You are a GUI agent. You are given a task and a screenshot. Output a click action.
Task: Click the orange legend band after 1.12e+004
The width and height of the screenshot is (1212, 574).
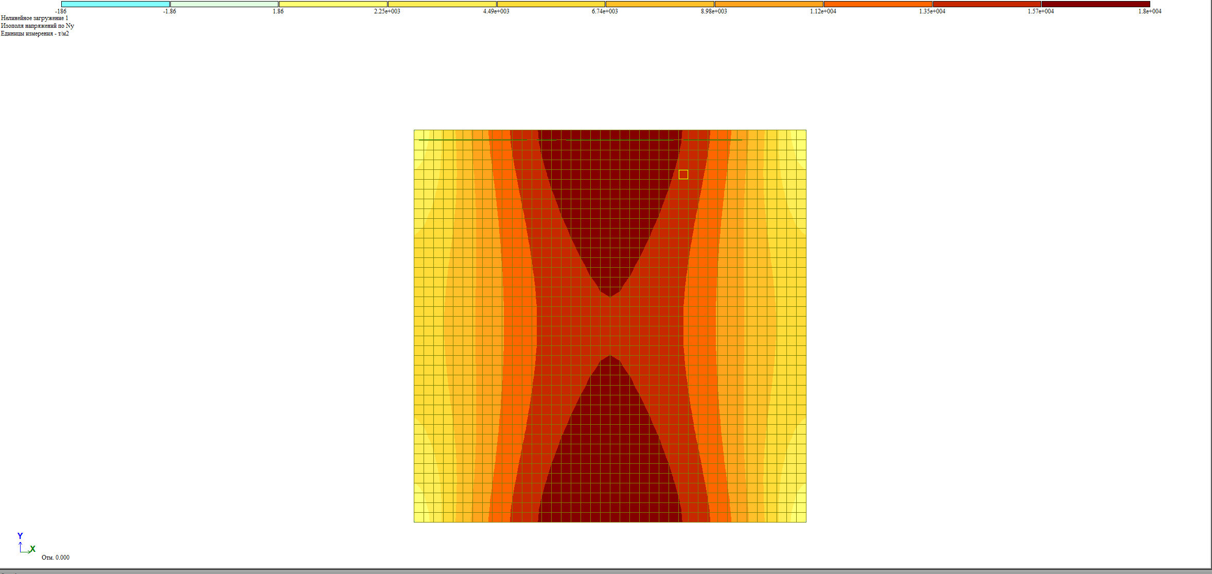click(878, 4)
